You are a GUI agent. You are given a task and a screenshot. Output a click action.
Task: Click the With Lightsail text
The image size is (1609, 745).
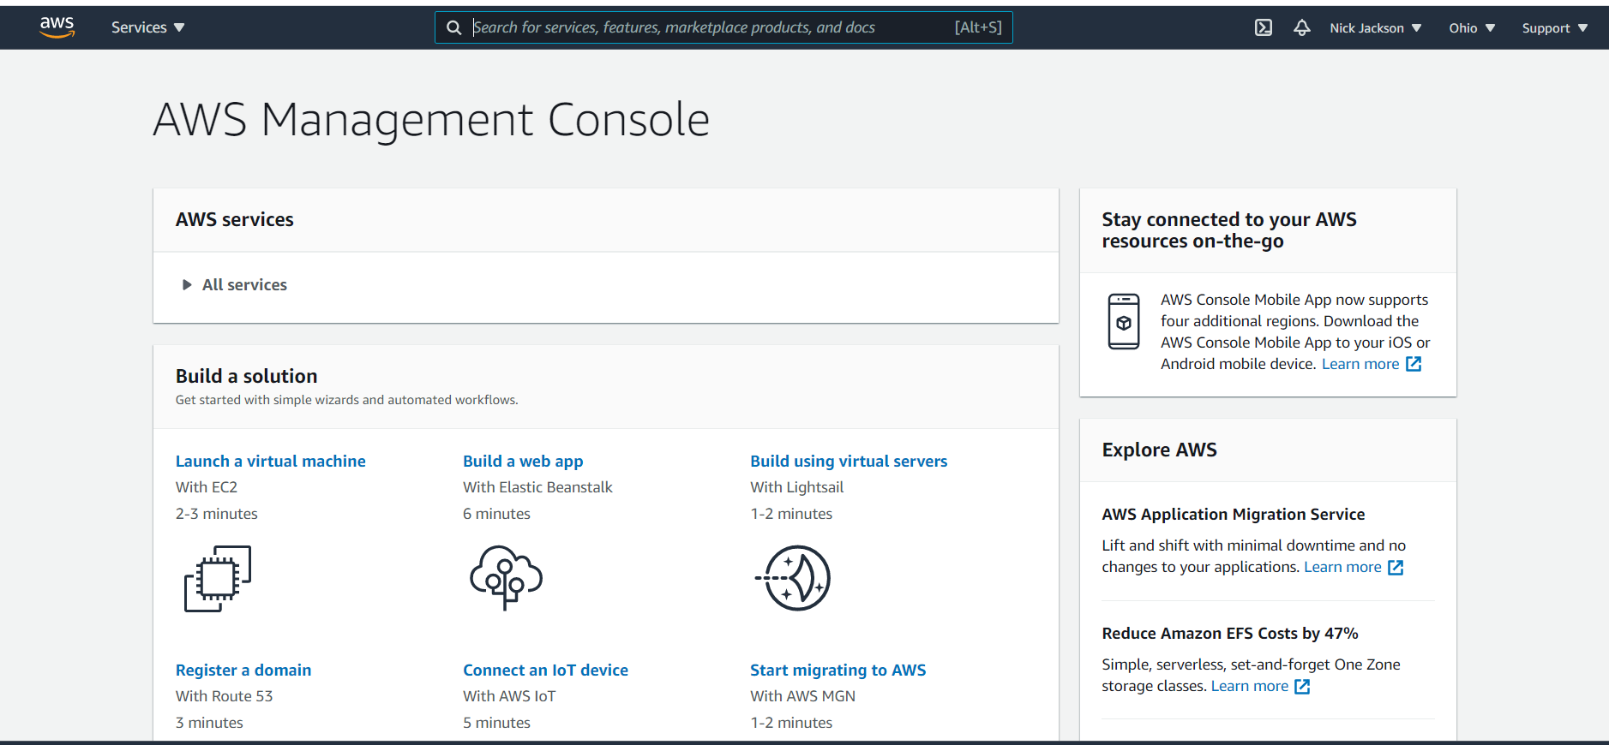tap(796, 487)
